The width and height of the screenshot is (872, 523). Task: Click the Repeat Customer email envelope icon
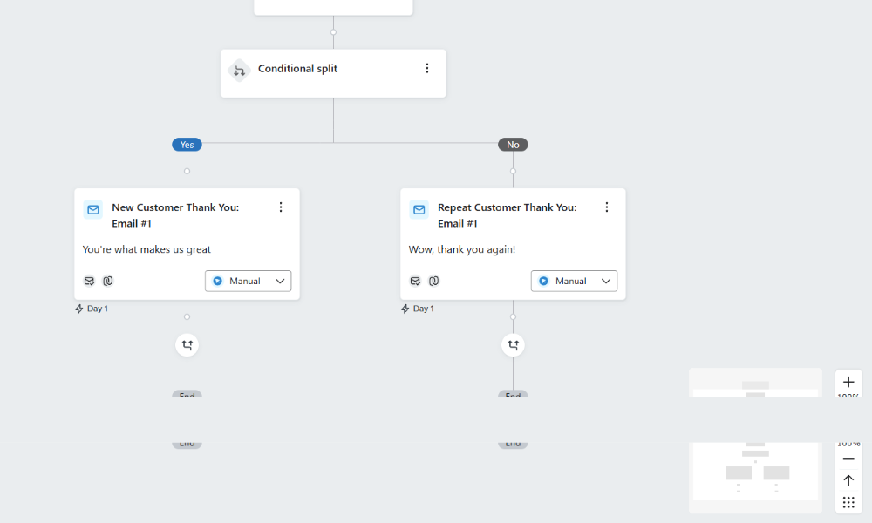419,209
